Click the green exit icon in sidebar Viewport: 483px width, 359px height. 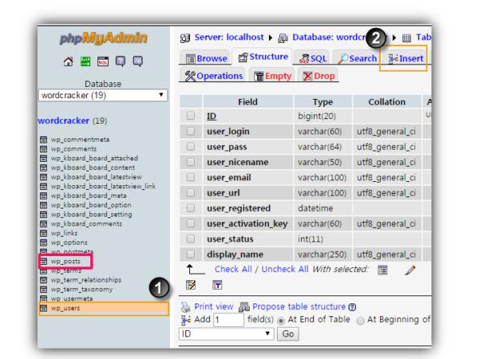click(x=85, y=61)
